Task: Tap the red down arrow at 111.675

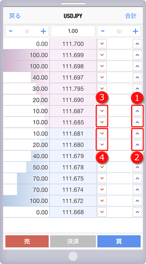Action: [x=102, y=178]
